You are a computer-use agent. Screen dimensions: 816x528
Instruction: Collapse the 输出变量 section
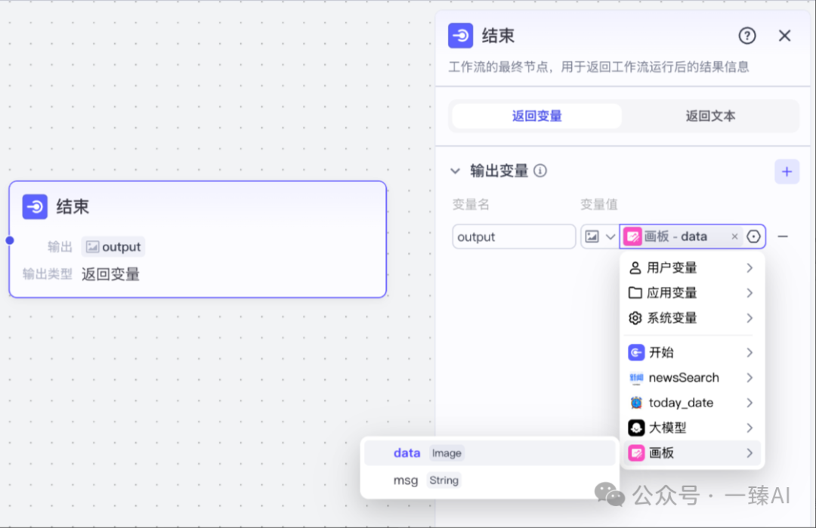456,171
